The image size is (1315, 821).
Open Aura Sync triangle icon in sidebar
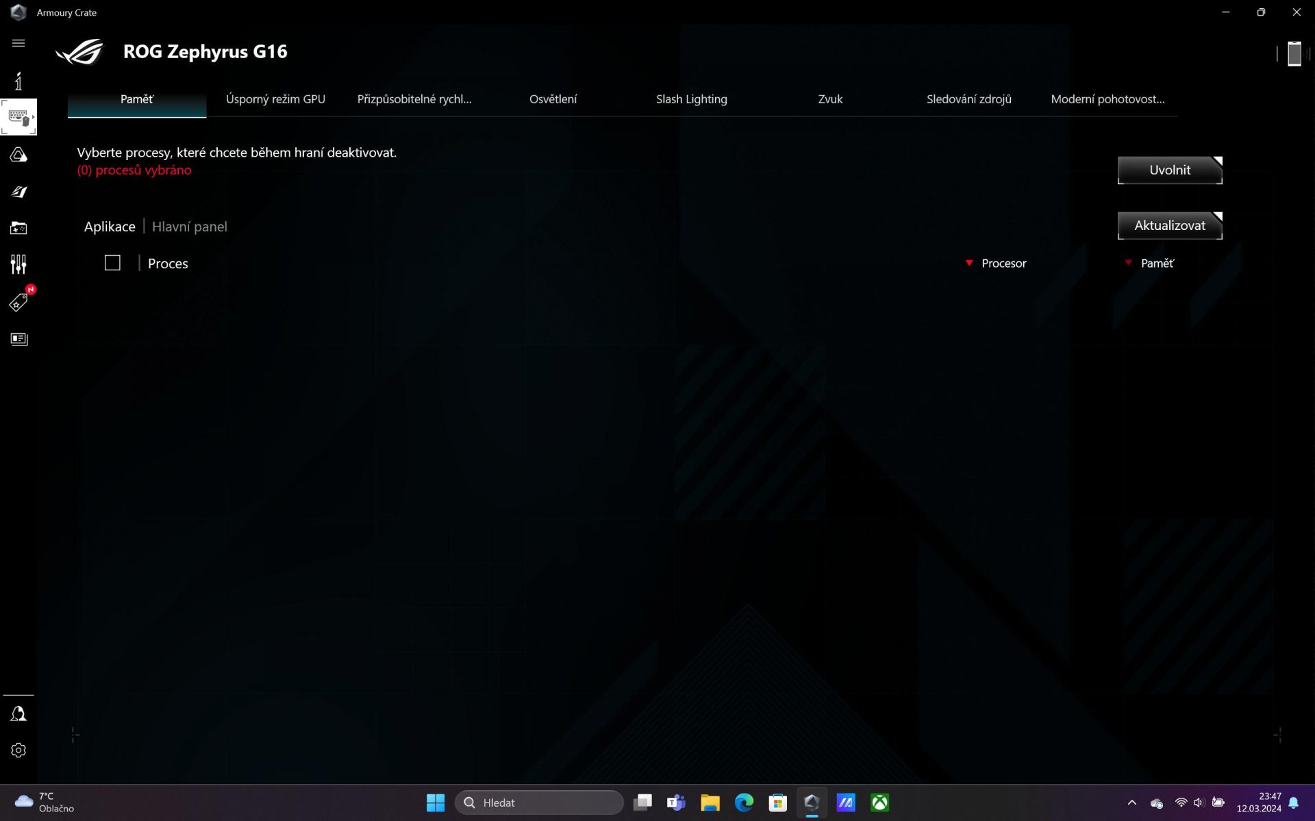click(18, 155)
